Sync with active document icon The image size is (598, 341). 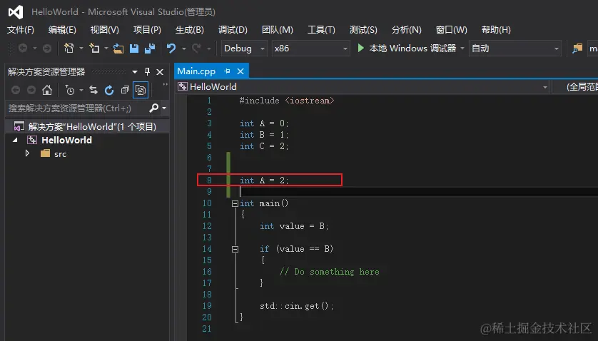tap(93, 90)
